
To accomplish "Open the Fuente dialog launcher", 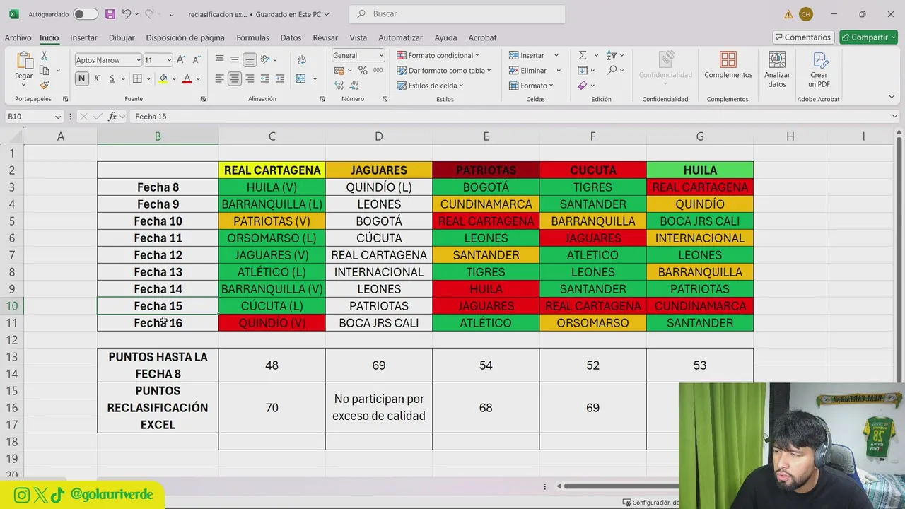I will pyautogui.click(x=203, y=99).
